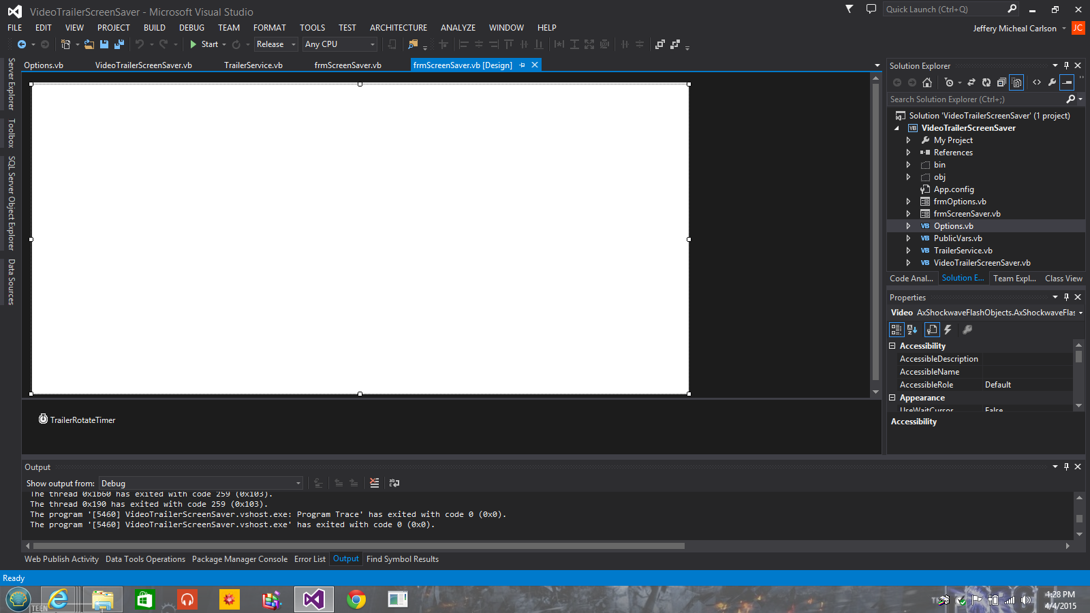This screenshot has width=1090, height=613.
Task: Open the Package Manager Console tab
Action: 240,559
